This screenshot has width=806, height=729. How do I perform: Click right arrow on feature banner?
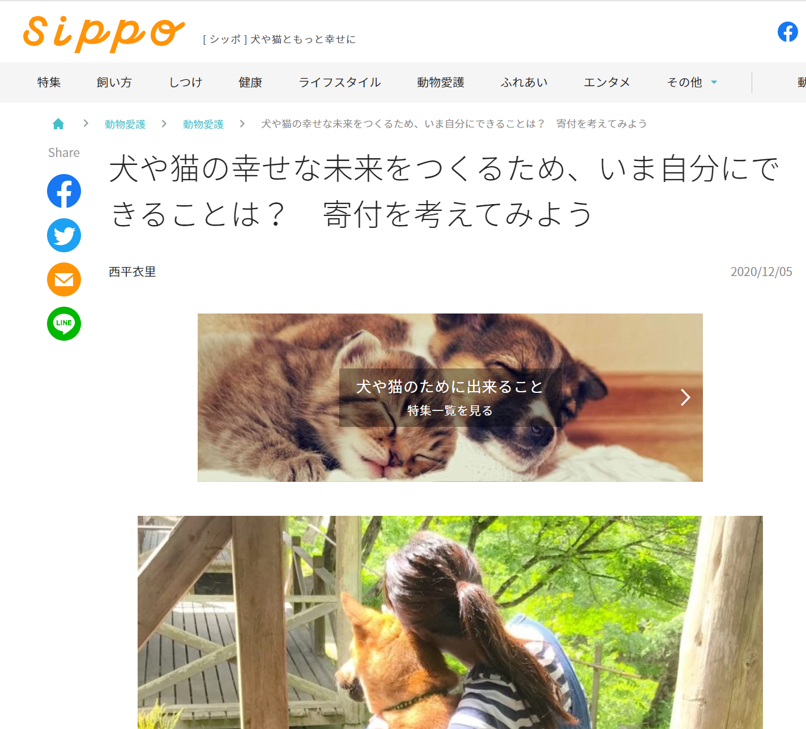pyautogui.click(x=685, y=397)
